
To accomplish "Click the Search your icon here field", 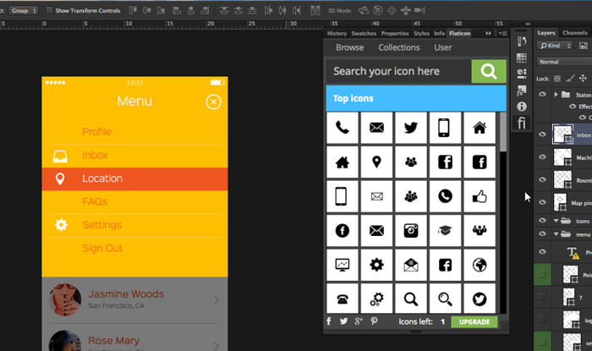I will (398, 71).
